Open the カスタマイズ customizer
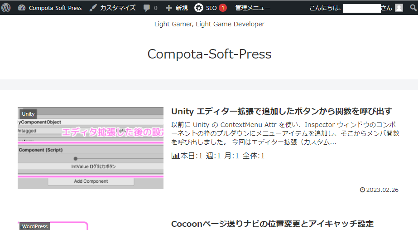This screenshot has height=230, width=418. click(x=112, y=8)
